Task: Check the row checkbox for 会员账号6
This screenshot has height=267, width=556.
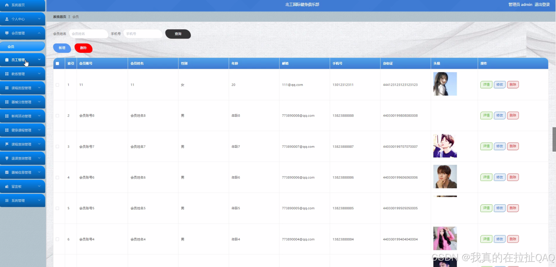Action: (x=57, y=178)
